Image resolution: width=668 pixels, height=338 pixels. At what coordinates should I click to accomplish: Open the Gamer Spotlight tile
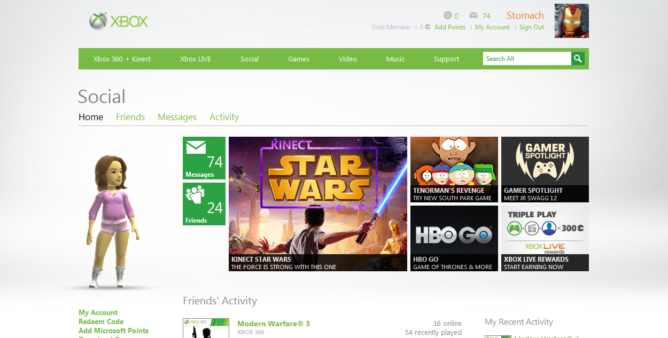[x=545, y=170]
